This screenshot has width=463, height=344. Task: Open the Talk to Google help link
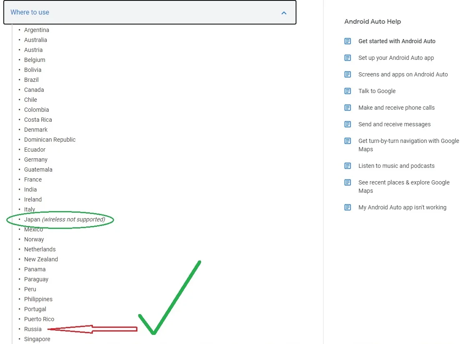click(x=377, y=91)
